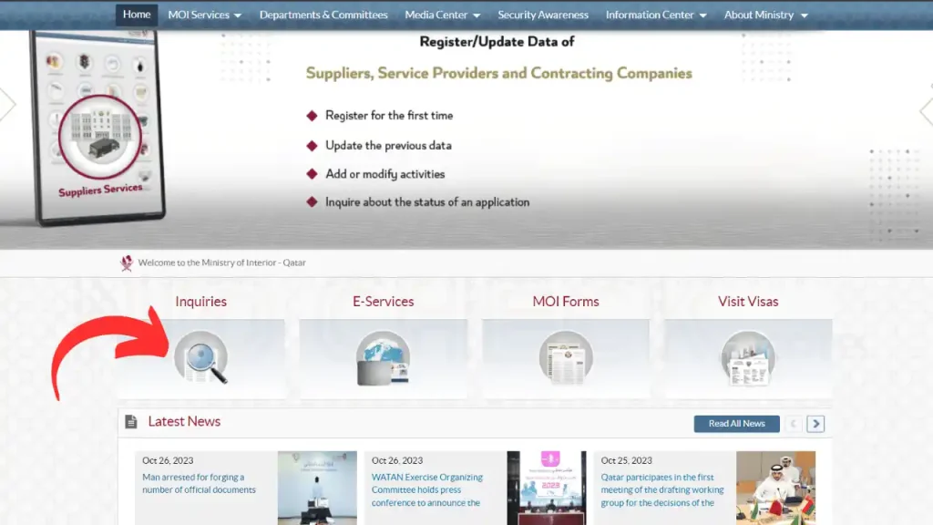This screenshot has height=525, width=933.
Task: Expand the About Ministry dropdown menu
Action: point(765,15)
